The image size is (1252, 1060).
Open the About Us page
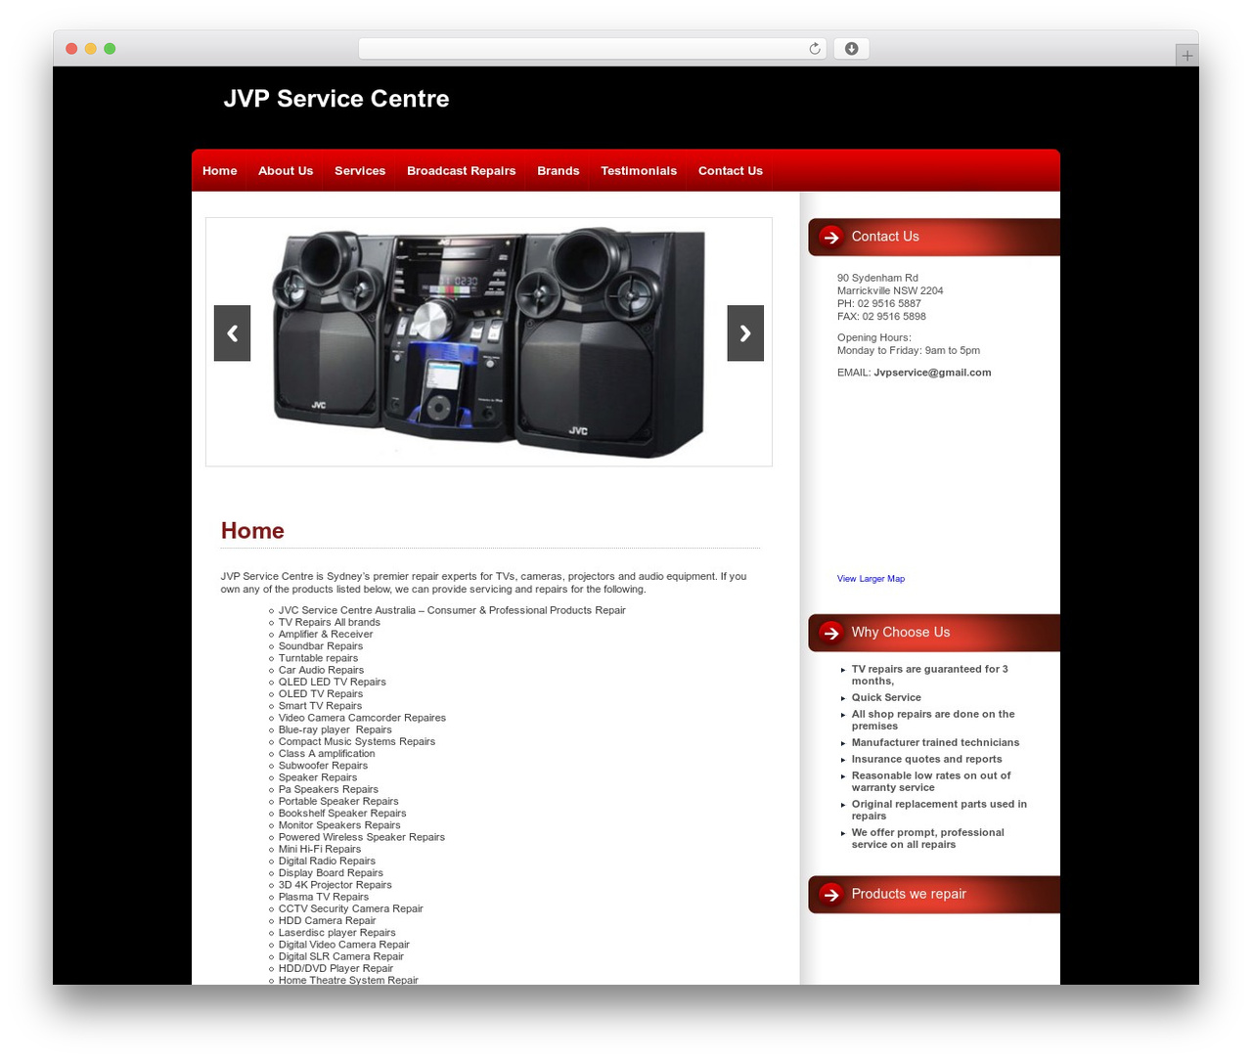pyautogui.click(x=286, y=171)
